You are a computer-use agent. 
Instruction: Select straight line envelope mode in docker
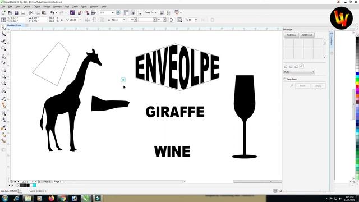(286, 66)
